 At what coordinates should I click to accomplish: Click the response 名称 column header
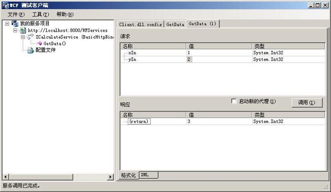coord(153,115)
